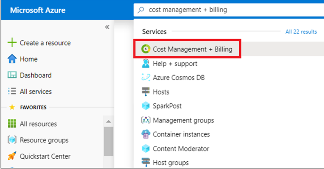Select the Azure Cosmos DB icon
This screenshot has width=324, height=169.
(x=146, y=78)
